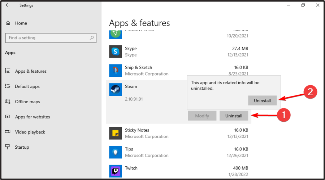Click the Snip & Sketch icon
Image resolution: width=325 pixels, height=180 pixels.
tap(116, 71)
